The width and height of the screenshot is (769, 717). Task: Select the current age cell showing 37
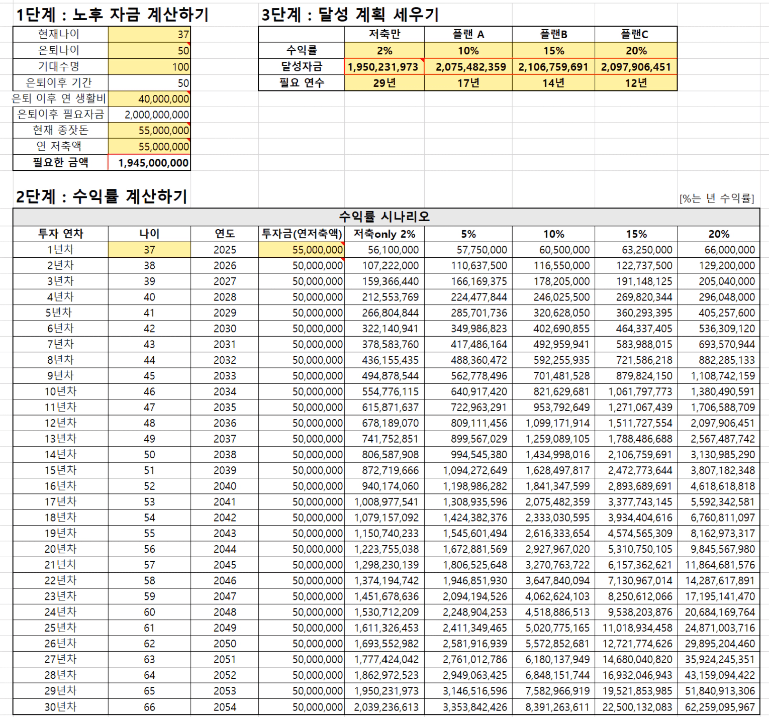149,34
